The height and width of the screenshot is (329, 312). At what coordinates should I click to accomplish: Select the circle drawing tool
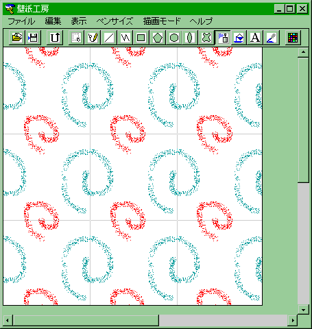pos(174,38)
